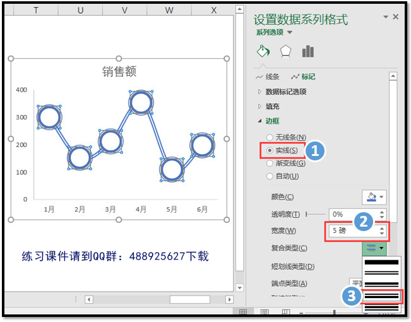Choose the double thin line compound type

(381, 273)
